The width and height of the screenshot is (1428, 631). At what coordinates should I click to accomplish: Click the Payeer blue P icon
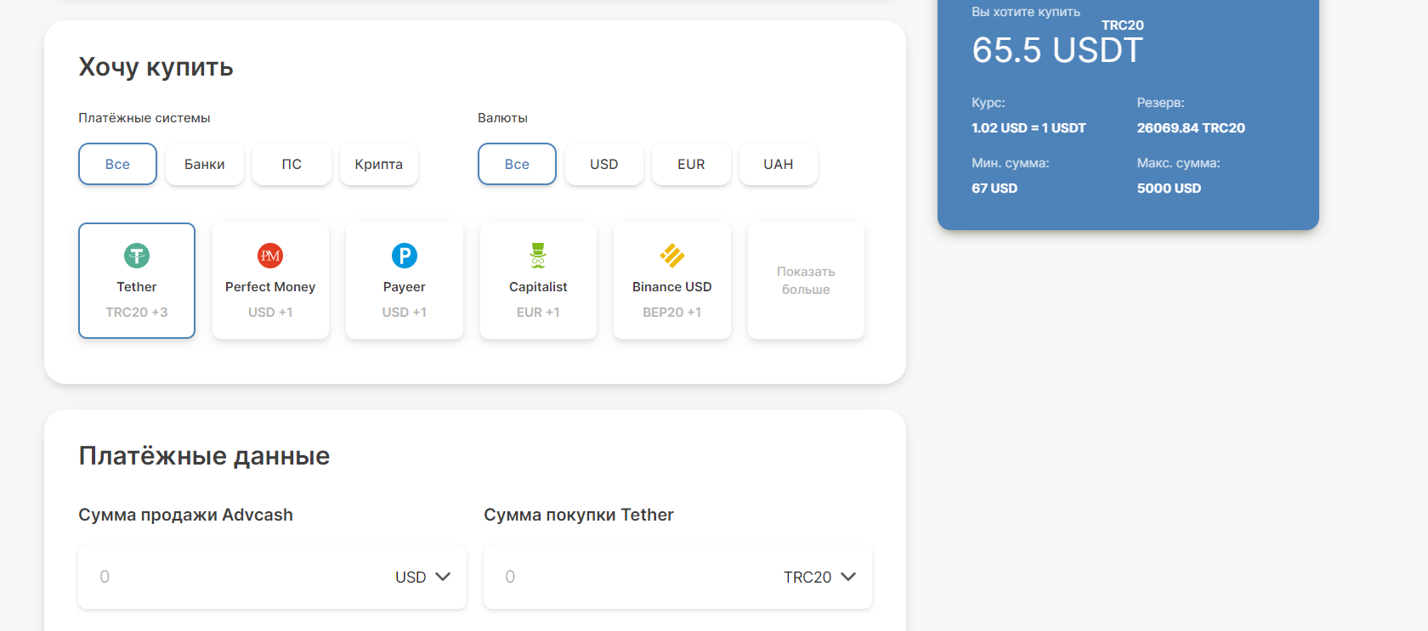tap(405, 256)
